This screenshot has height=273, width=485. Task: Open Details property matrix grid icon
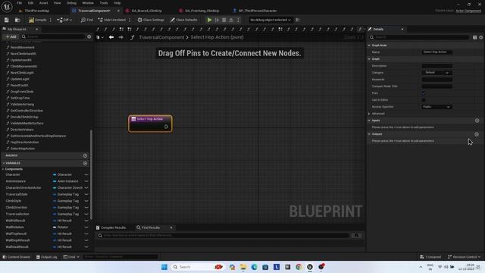tap(474, 37)
